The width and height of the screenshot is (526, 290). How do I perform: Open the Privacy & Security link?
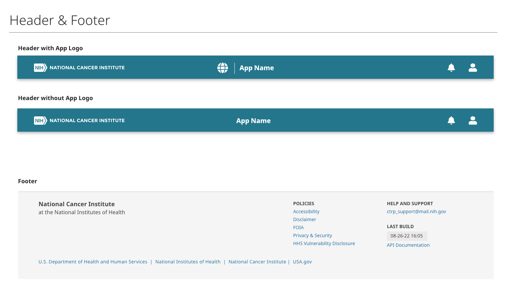pos(313,235)
